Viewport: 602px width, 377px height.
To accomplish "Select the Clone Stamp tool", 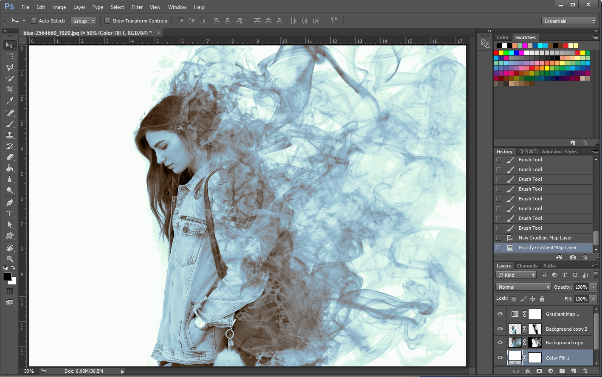I will [x=10, y=135].
